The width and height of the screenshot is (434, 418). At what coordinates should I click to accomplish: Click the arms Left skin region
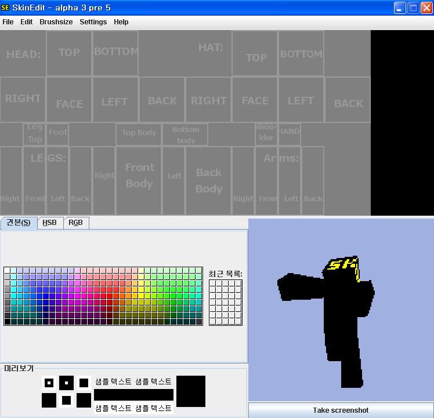(290, 181)
